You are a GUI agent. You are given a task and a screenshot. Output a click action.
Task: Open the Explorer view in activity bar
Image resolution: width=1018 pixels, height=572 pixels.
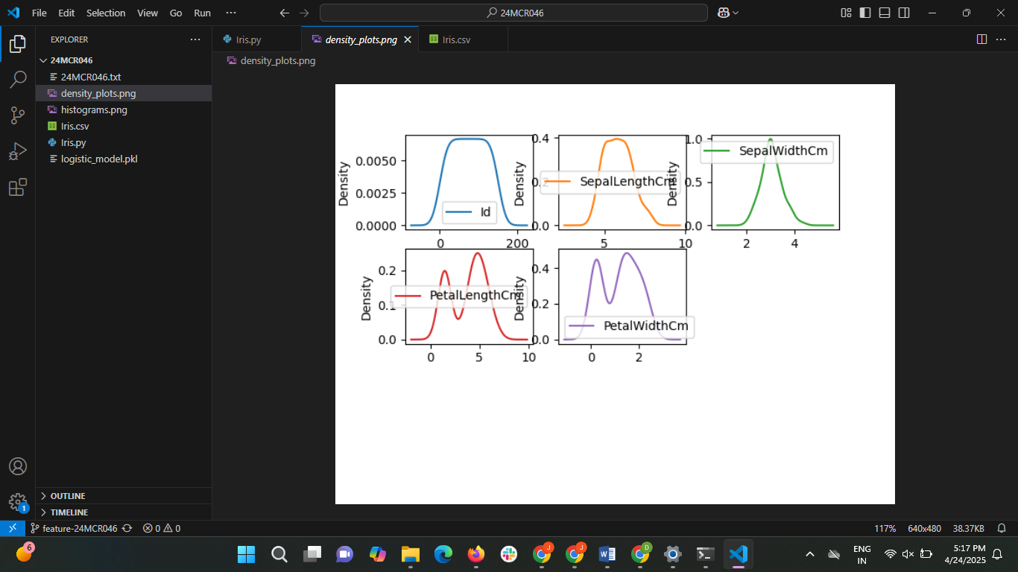coord(18,44)
